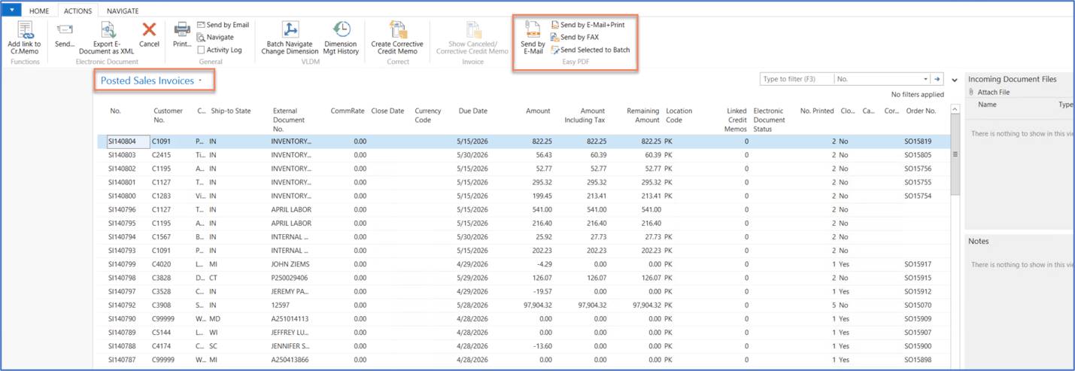Click the Print icon in General group
This screenshot has width=1075, height=371.
tap(182, 30)
